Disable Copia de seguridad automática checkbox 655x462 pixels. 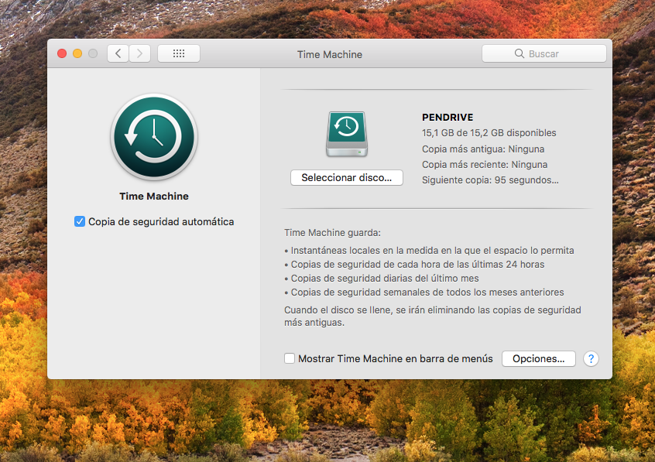click(x=80, y=221)
